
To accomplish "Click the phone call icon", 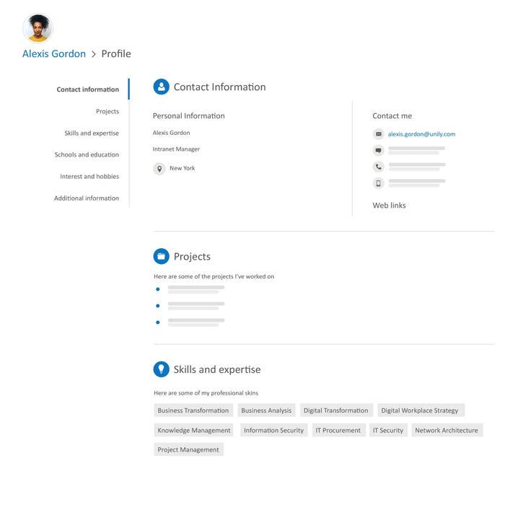I will 378,167.
